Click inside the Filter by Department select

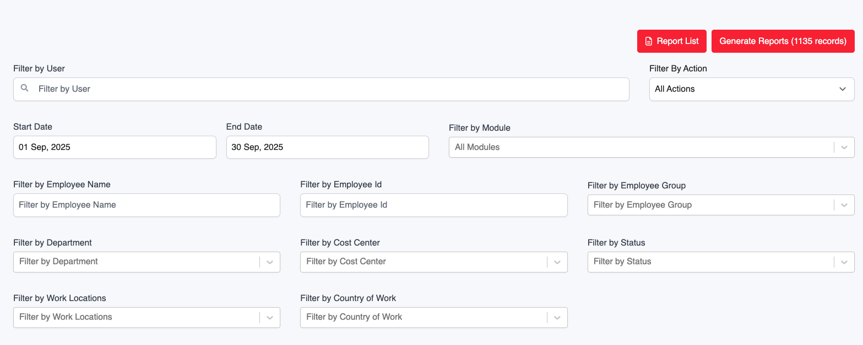[135, 262]
